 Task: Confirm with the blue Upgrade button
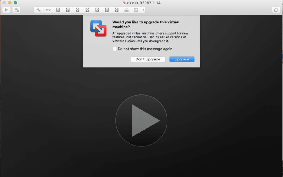point(182,59)
